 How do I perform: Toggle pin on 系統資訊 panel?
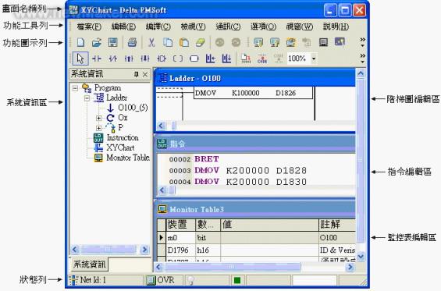pyautogui.click(x=136, y=74)
